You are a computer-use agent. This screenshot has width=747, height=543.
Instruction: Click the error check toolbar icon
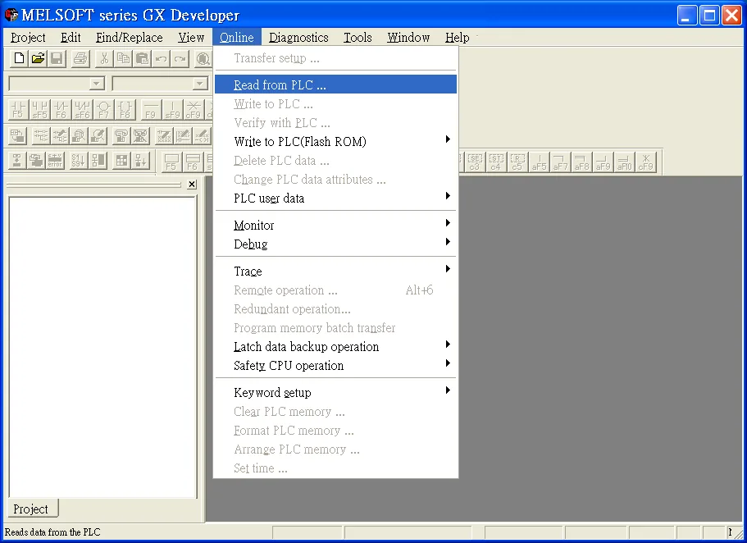[x=55, y=160]
